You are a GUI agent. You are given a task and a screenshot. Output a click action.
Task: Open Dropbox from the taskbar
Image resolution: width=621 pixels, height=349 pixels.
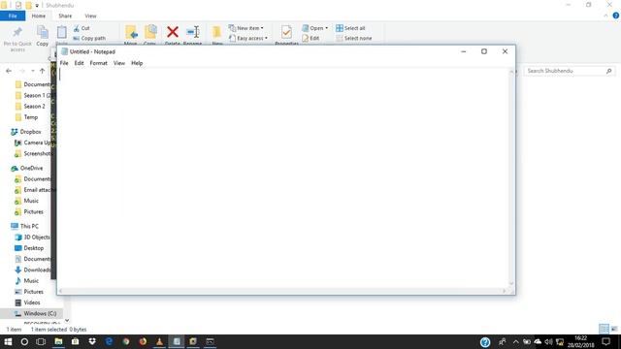(x=92, y=342)
